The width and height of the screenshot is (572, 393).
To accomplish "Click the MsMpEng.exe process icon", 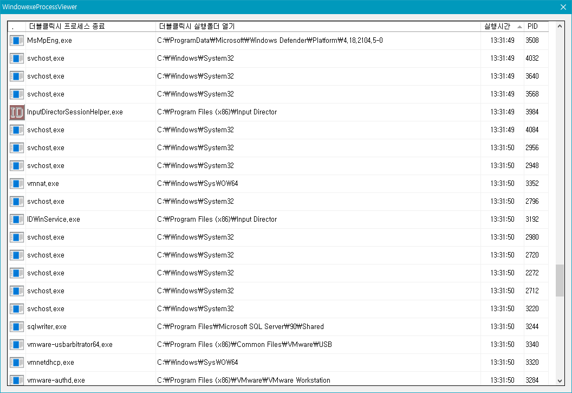I will tap(17, 41).
